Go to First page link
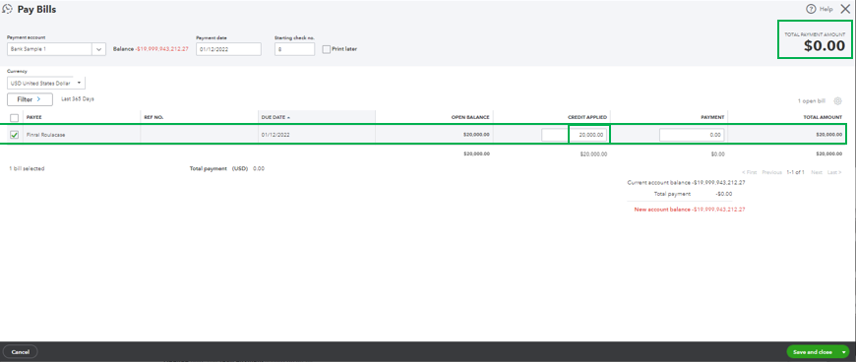The height and width of the screenshot is (362, 856). tap(750, 172)
